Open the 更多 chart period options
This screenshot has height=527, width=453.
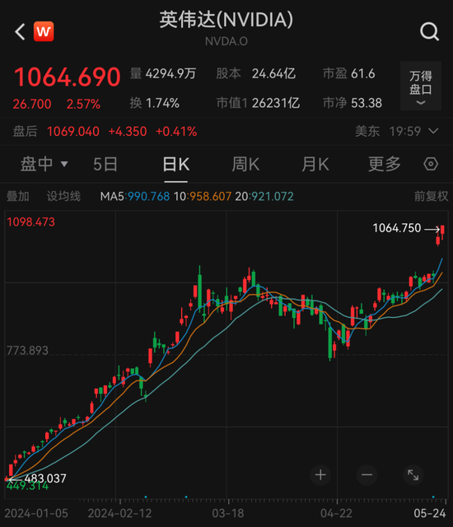click(385, 165)
